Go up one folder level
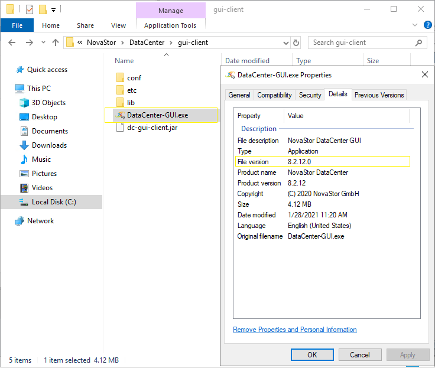This screenshot has width=435, height=368. [56, 43]
